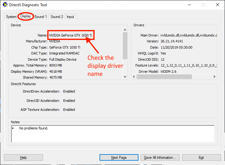Viewport: 225px width, 165px height.
Task: Click the Feature Levels value 12_1,12_0
Action: coord(189,65)
